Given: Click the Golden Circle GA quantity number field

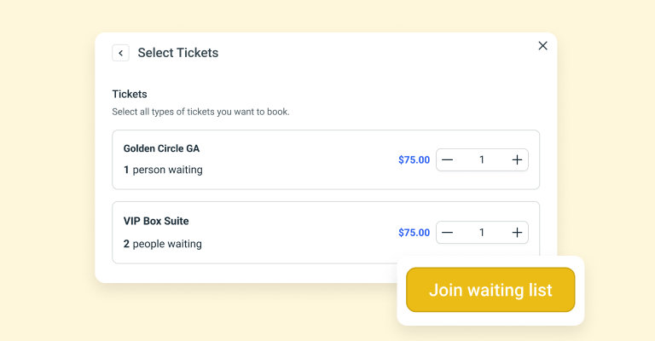Looking at the screenshot, I should (x=482, y=160).
